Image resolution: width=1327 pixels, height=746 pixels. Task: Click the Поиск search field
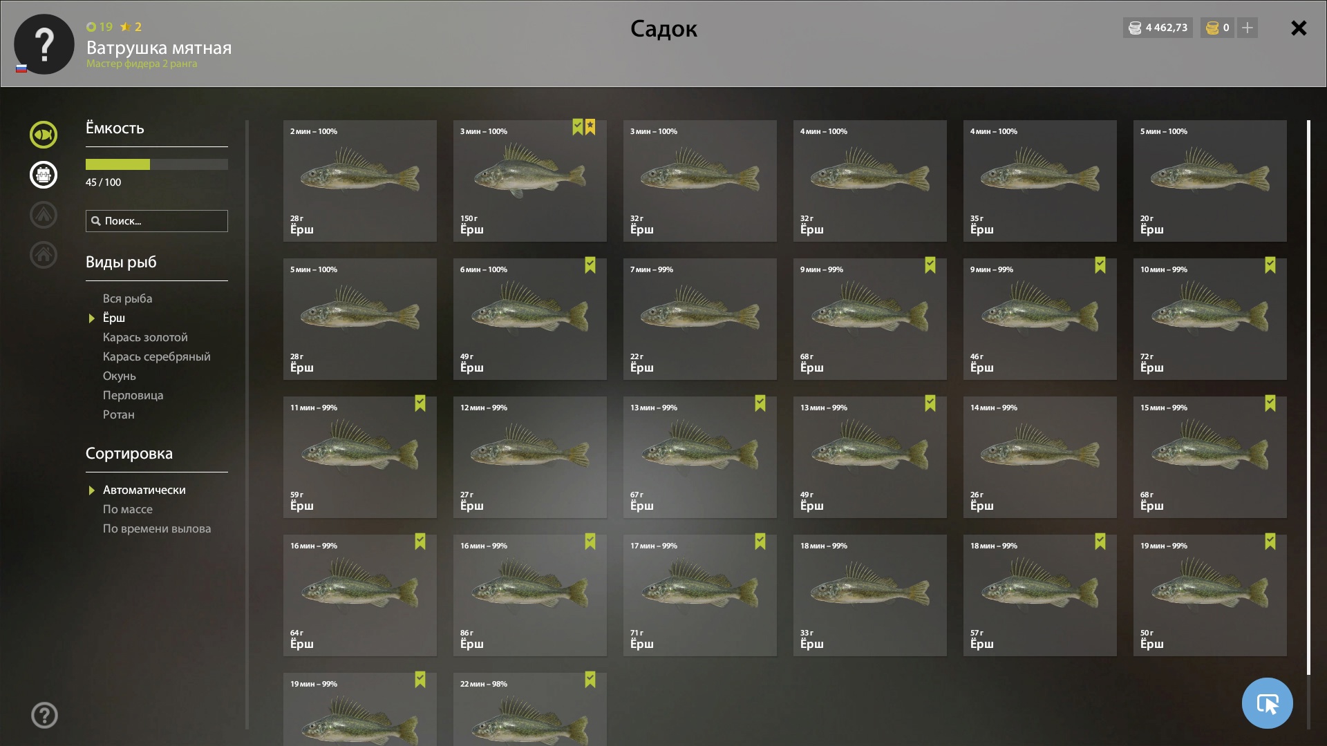tap(157, 221)
